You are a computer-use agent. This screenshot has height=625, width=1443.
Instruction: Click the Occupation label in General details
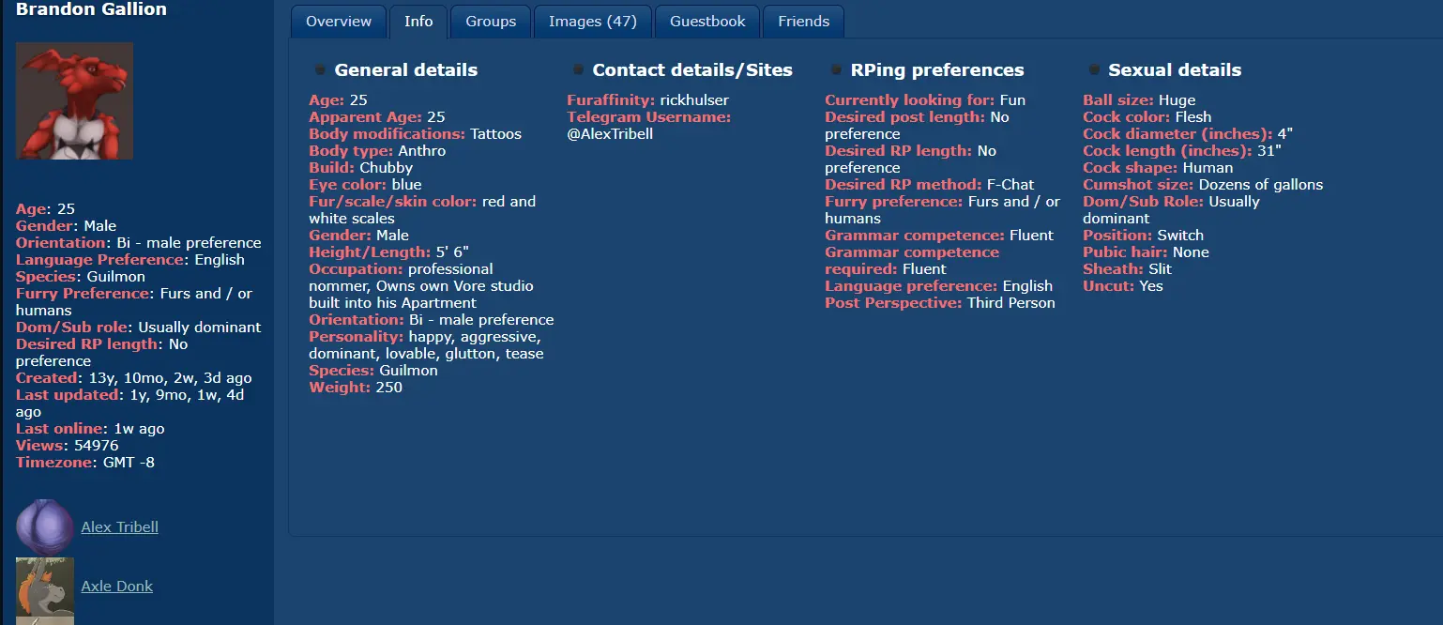coord(356,269)
